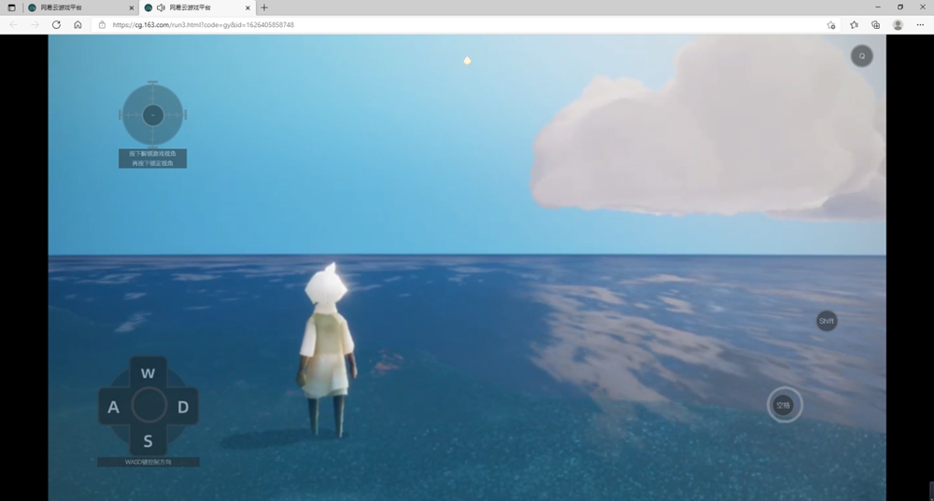Open the browser home page
This screenshot has width=934, height=501.
[78, 25]
